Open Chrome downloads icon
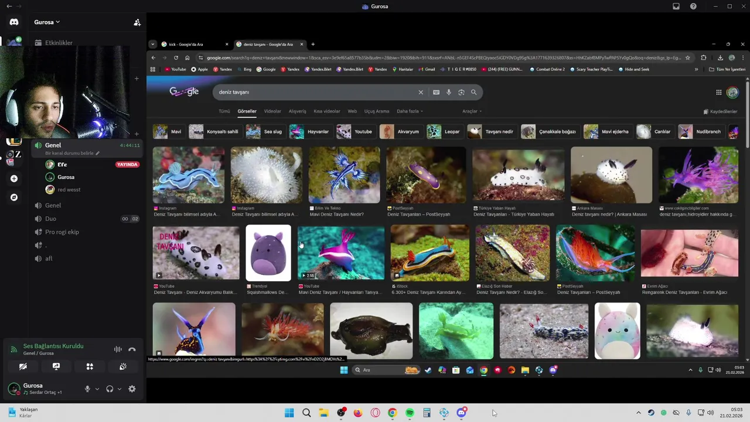 point(720,58)
